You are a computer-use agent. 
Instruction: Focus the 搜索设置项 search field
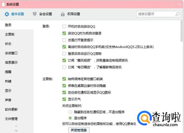[x=158, y=14]
